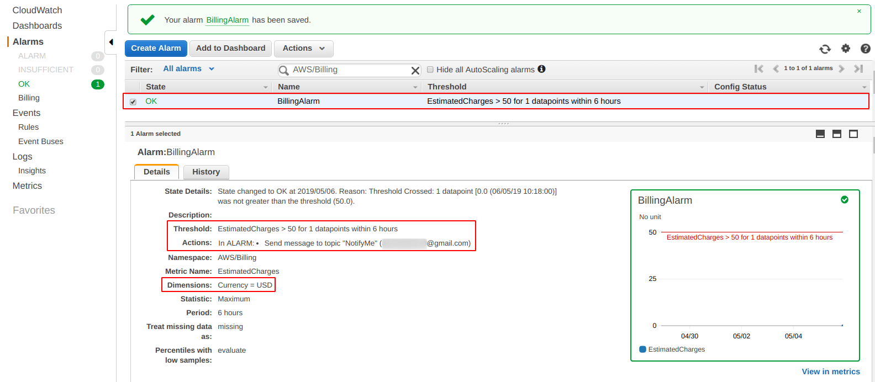Click the OK state cell in table
The width and height of the screenshot is (875, 382).
pos(151,102)
